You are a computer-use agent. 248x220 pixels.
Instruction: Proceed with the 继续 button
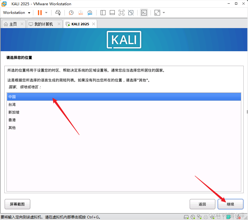click(230, 204)
